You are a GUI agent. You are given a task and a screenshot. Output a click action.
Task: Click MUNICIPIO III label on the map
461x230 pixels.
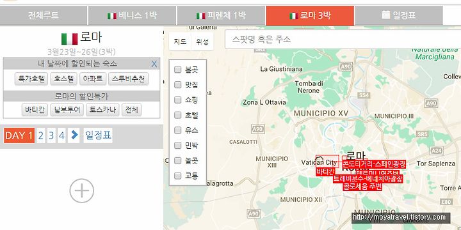[394, 116]
